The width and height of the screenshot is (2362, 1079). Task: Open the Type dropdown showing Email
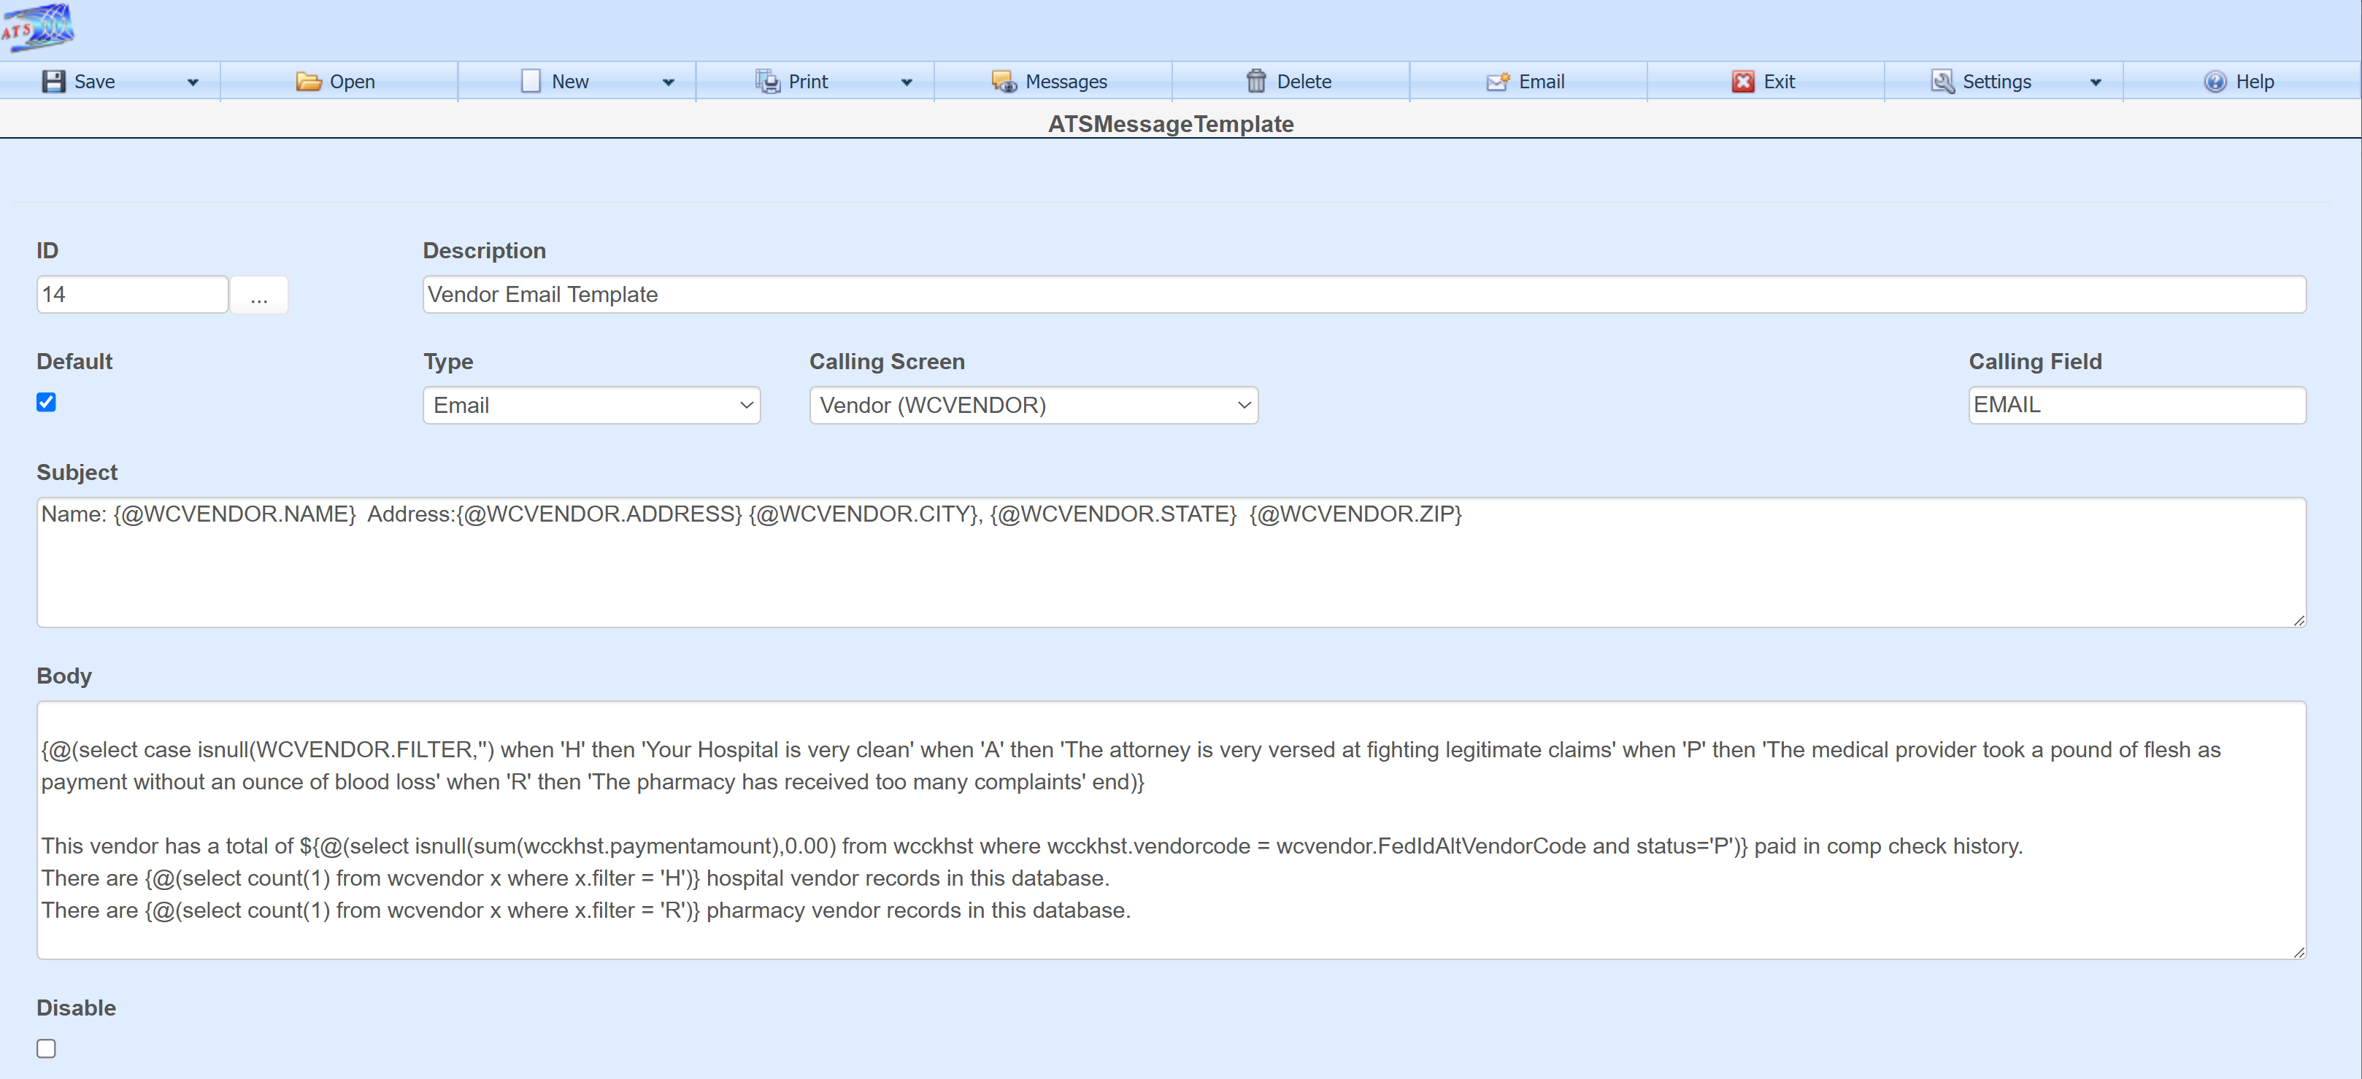(x=591, y=405)
